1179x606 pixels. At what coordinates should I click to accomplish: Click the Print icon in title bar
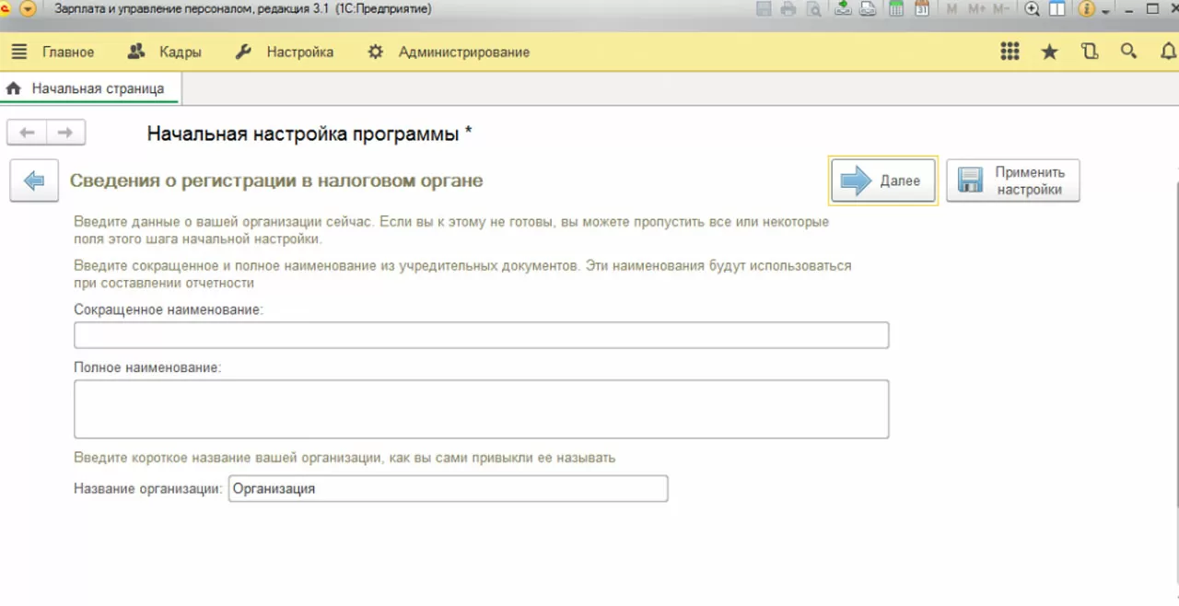pos(788,9)
